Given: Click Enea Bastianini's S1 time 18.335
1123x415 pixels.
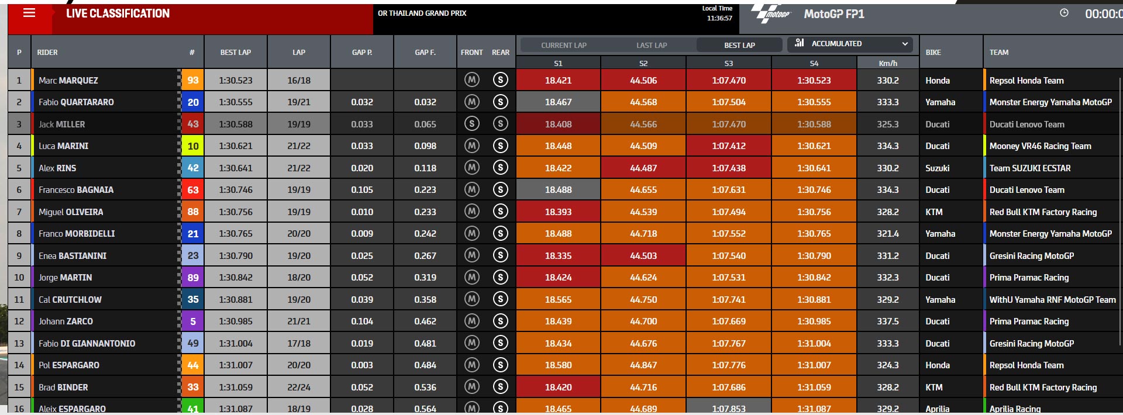Looking at the screenshot, I should (x=558, y=255).
